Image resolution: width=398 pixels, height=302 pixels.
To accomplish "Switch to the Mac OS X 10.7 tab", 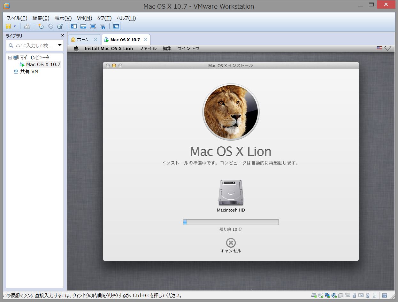I will 125,40.
